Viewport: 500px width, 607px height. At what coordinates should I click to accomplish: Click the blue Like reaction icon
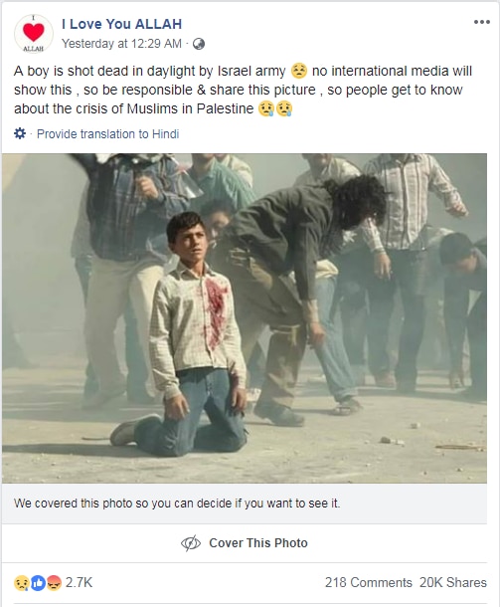coord(38,582)
